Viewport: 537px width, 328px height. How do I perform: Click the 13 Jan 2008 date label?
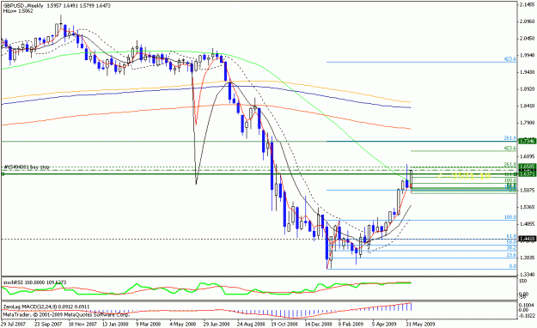(x=115, y=324)
